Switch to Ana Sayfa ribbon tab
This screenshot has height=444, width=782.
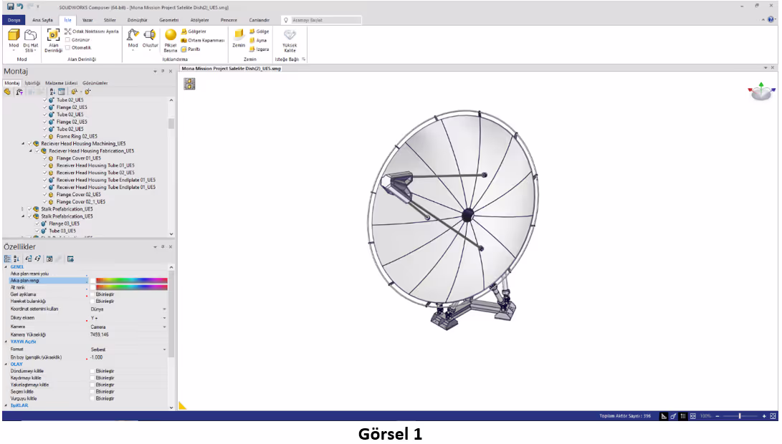coord(42,20)
